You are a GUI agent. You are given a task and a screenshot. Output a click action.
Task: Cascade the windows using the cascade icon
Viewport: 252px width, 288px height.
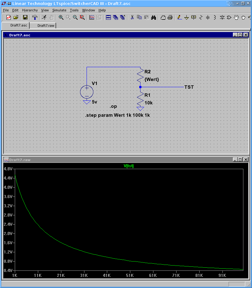115,18
